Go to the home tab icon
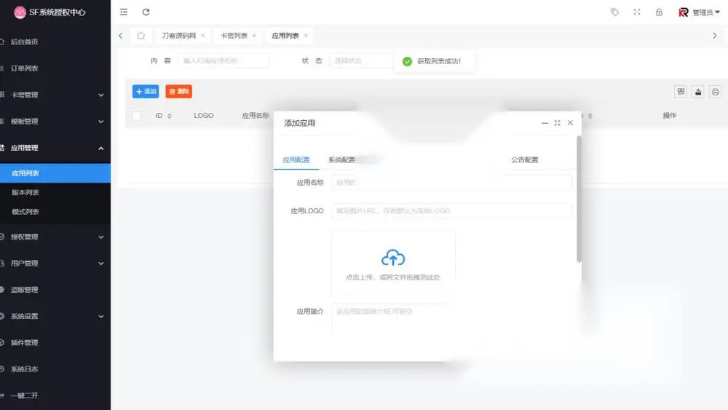Image resolution: width=728 pixels, height=410 pixels. pyautogui.click(x=141, y=35)
